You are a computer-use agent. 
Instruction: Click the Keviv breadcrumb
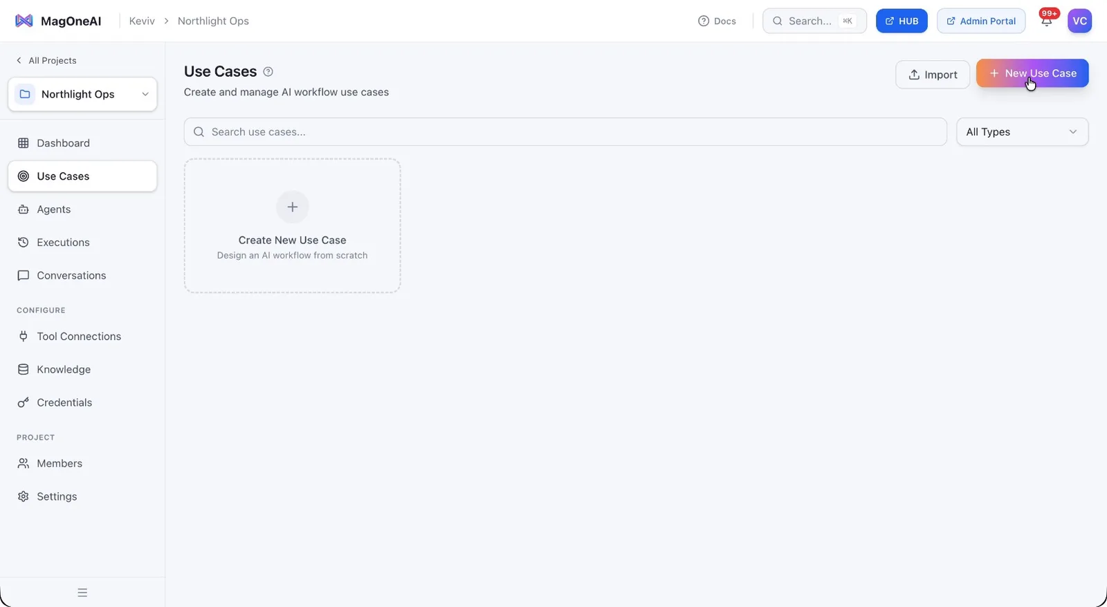(142, 21)
